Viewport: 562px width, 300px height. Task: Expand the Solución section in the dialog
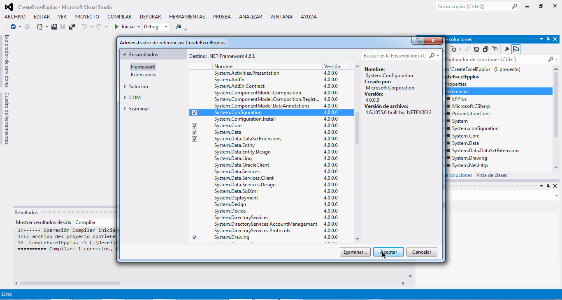coord(125,87)
